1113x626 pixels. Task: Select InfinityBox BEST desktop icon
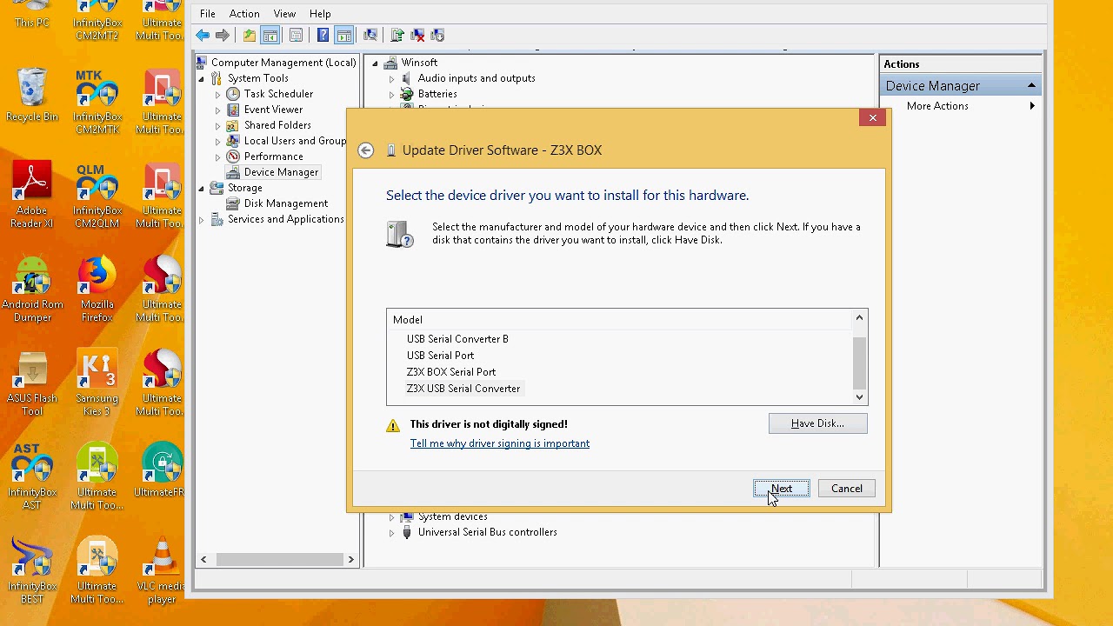[x=32, y=570]
